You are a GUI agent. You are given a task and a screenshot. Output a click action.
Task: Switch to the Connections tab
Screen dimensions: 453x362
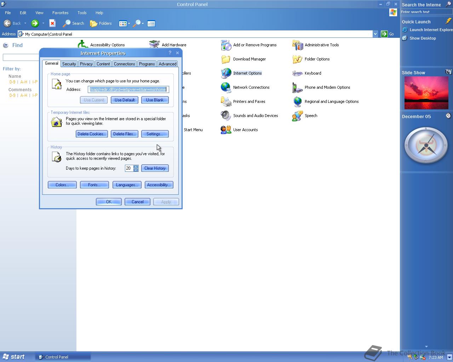click(x=124, y=64)
